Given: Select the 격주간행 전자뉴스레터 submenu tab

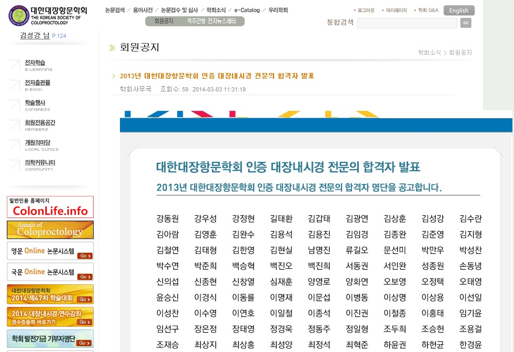Looking at the screenshot, I should (215, 22).
